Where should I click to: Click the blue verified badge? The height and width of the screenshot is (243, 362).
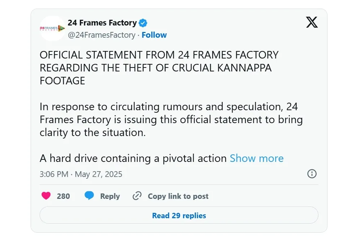tap(143, 23)
